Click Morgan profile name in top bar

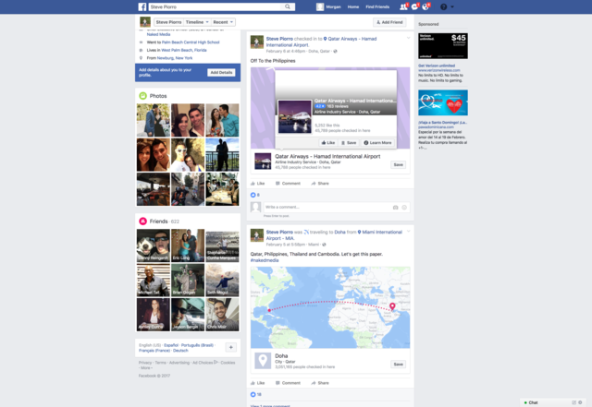tap(333, 6)
